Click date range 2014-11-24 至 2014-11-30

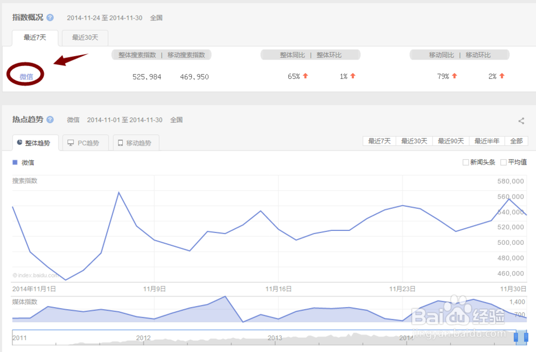point(105,18)
